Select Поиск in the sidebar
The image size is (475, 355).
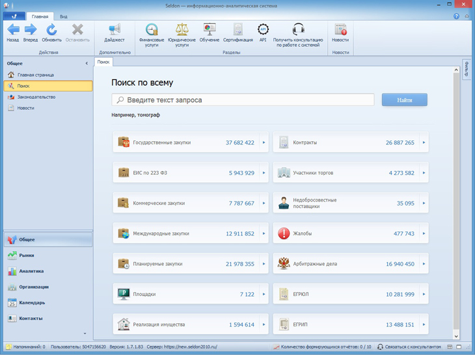[x=48, y=86]
